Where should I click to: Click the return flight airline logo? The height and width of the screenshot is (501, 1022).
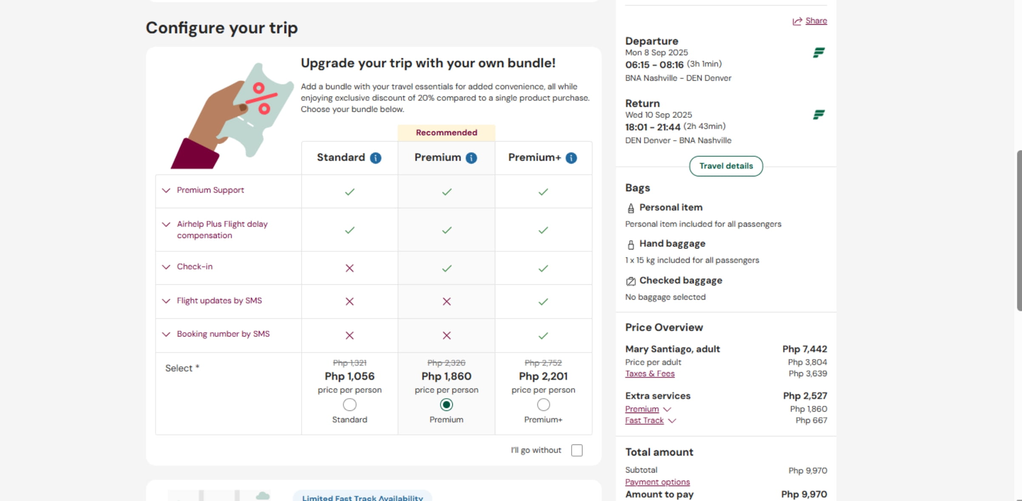click(x=819, y=115)
